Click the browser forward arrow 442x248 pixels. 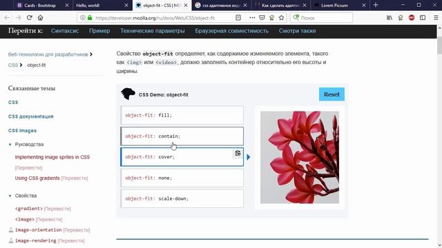pos(19,18)
